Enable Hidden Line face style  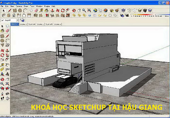(135, 10)
